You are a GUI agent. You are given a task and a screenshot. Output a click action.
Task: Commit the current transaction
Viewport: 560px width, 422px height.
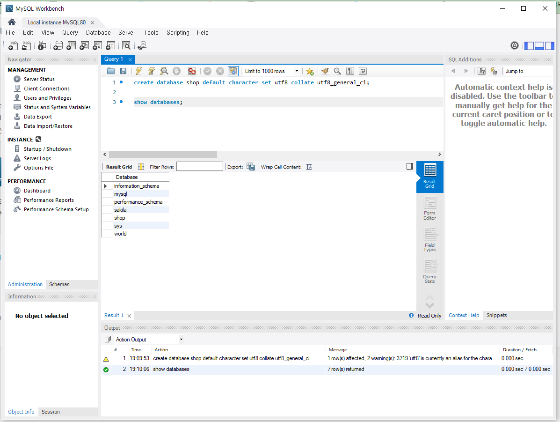[208, 71]
